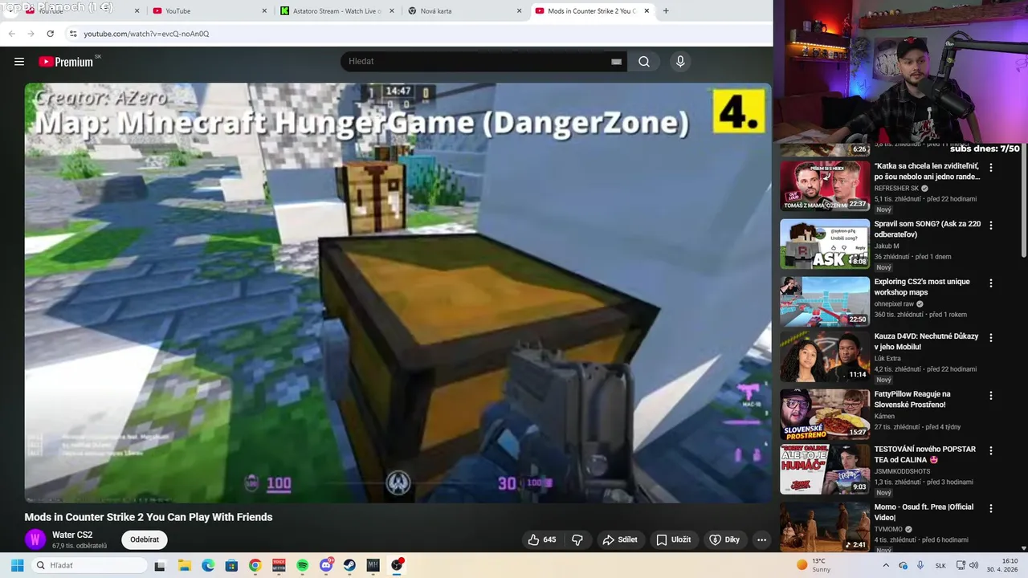
Task: Open options menu for Exploring CS2's maps video
Action: point(991,283)
